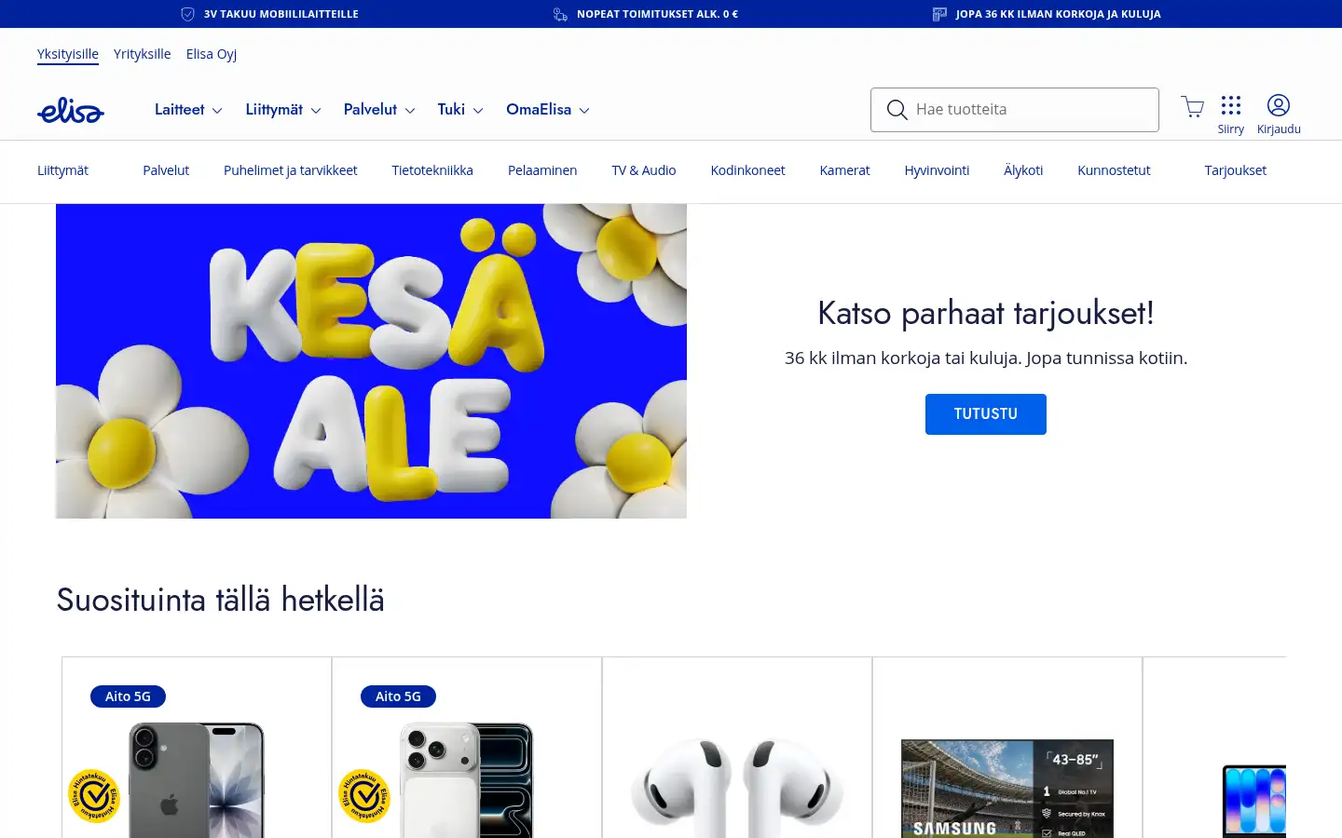Click the payment icon beside Jopa 36 kk
1342x838 pixels.
(939, 14)
